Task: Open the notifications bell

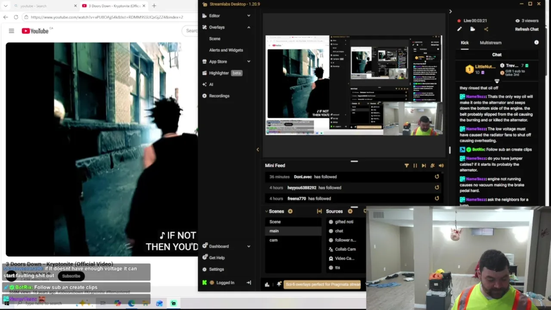Action: [x=279, y=284]
